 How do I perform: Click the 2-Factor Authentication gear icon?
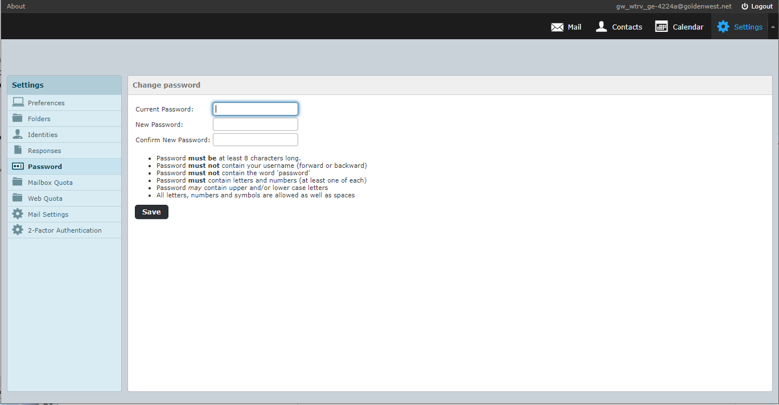click(17, 230)
